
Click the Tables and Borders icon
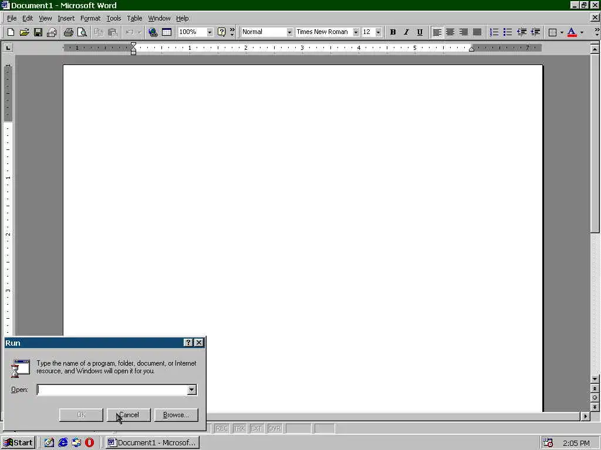[x=167, y=32]
